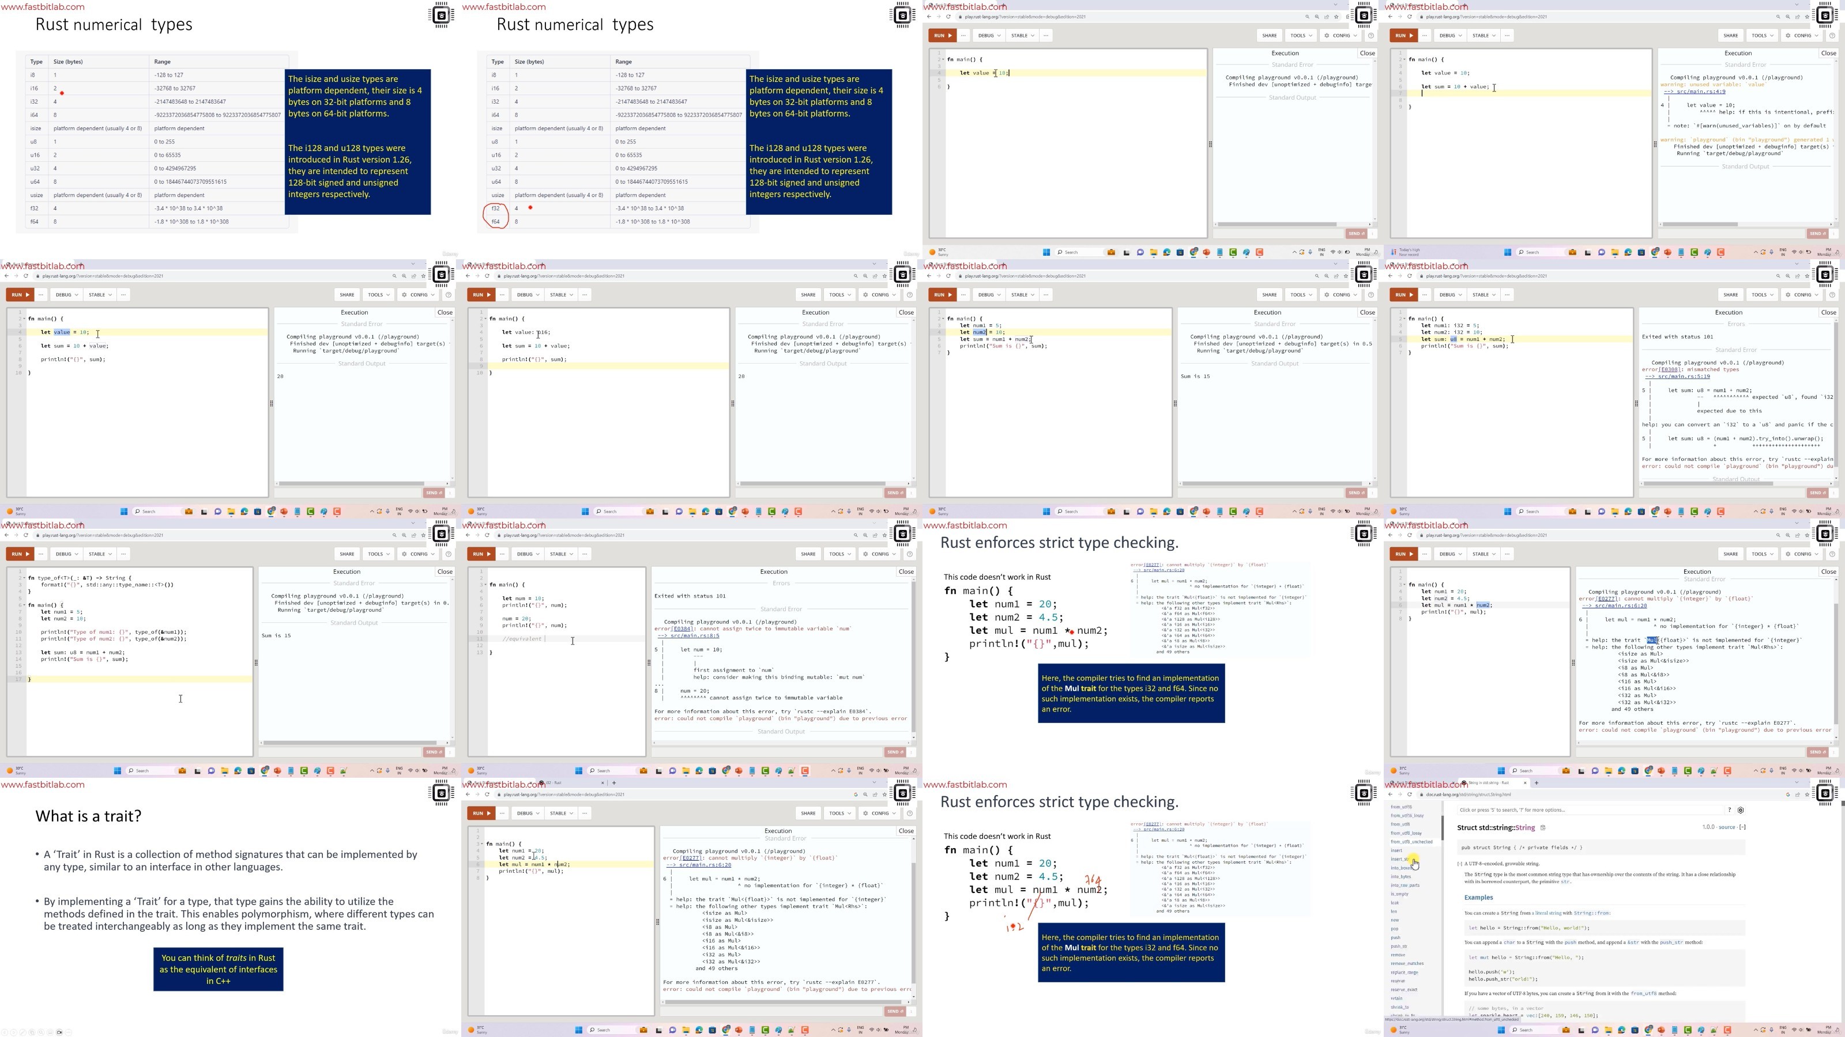The width and height of the screenshot is (1845, 1037).
Task: Go forward in the doc.rust-lang.org browser window
Action: (x=1399, y=794)
